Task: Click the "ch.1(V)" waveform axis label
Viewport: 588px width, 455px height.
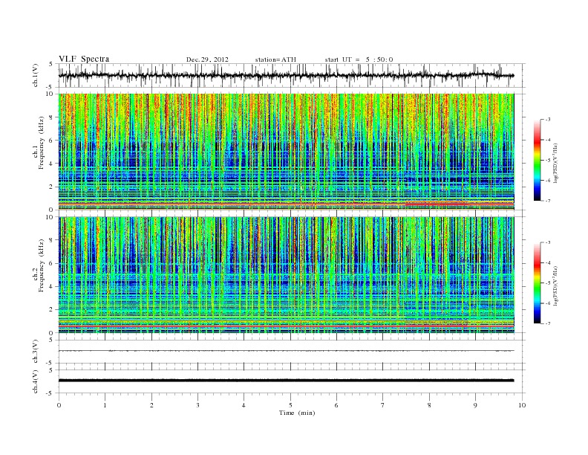Action: point(36,75)
